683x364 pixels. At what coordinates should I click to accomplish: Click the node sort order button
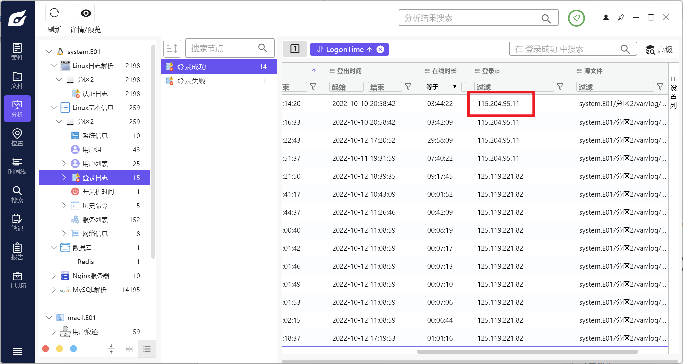pos(172,49)
